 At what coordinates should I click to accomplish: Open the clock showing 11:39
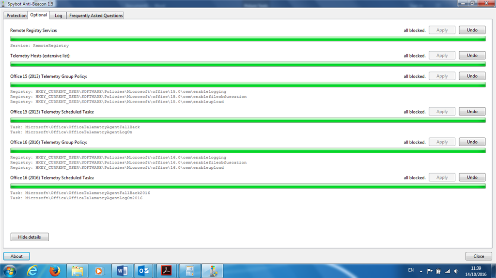click(476, 271)
